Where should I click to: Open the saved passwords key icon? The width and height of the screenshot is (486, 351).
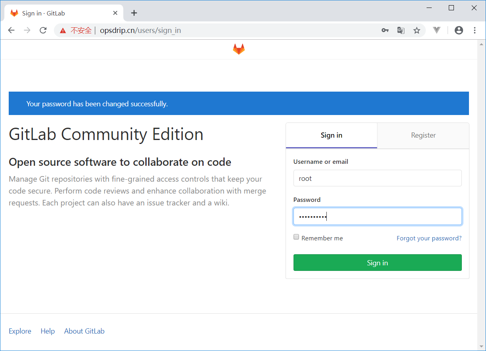pos(385,30)
